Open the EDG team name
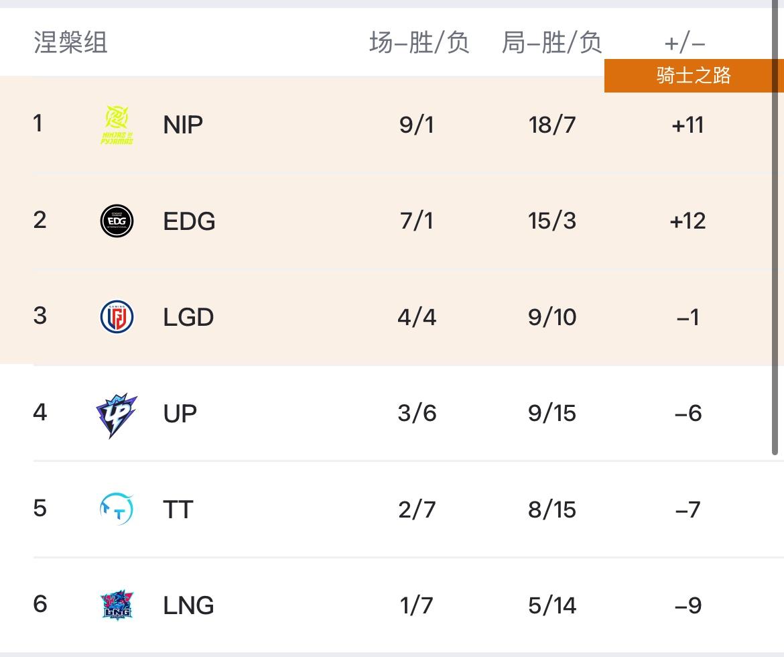This screenshot has height=657, width=784. click(189, 221)
